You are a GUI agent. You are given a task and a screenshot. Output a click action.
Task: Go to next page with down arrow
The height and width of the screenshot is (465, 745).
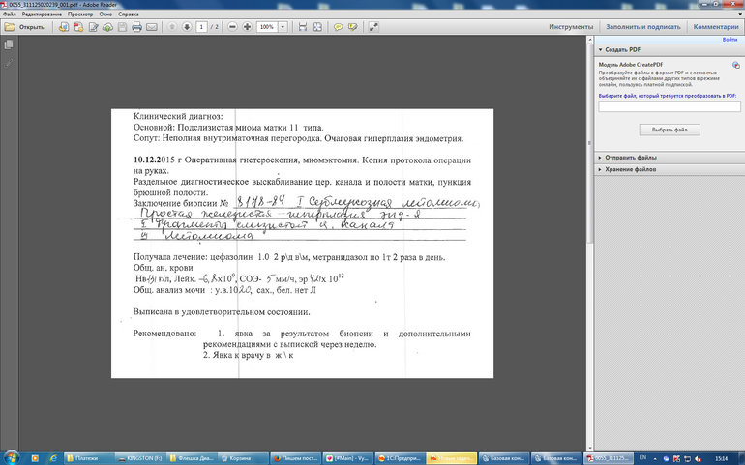(x=186, y=27)
